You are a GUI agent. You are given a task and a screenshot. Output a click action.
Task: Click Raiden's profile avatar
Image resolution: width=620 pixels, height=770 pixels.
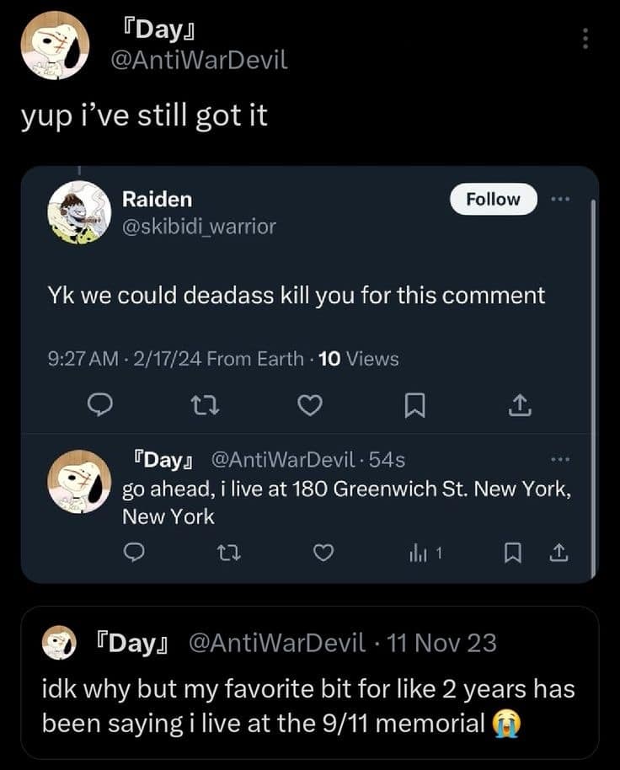(80, 213)
